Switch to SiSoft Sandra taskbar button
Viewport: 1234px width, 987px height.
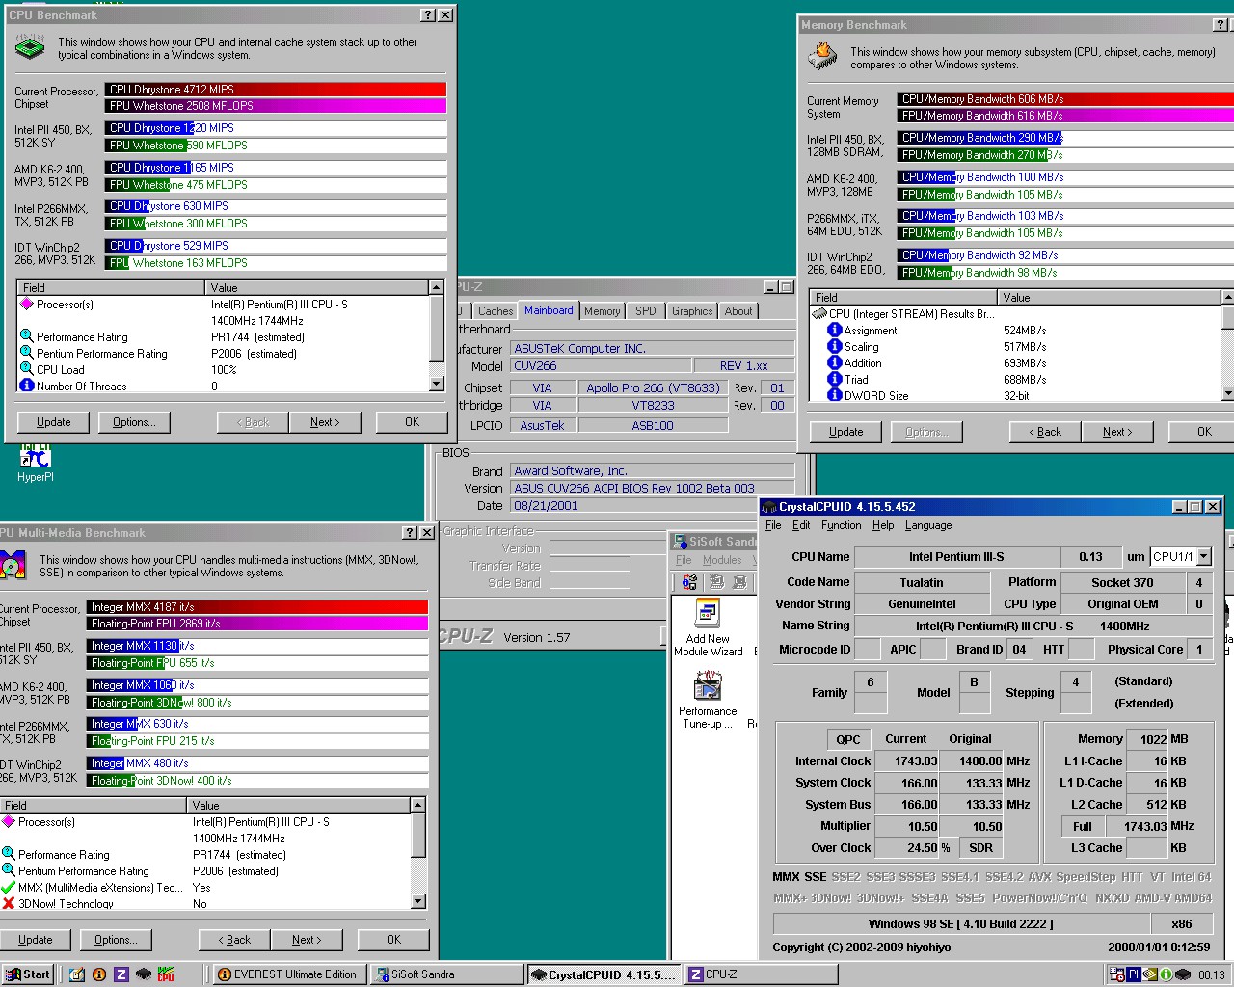click(446, 974)
